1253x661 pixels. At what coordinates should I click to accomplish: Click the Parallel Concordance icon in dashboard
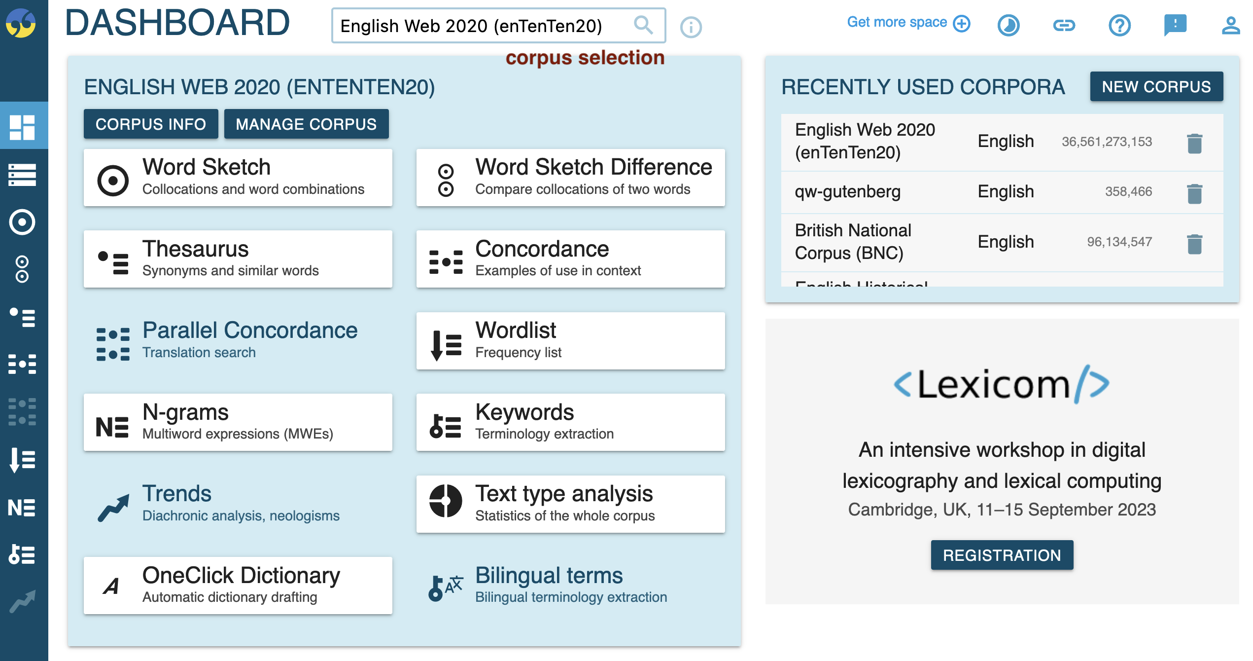pyautogui.click(x=113, y=344)
